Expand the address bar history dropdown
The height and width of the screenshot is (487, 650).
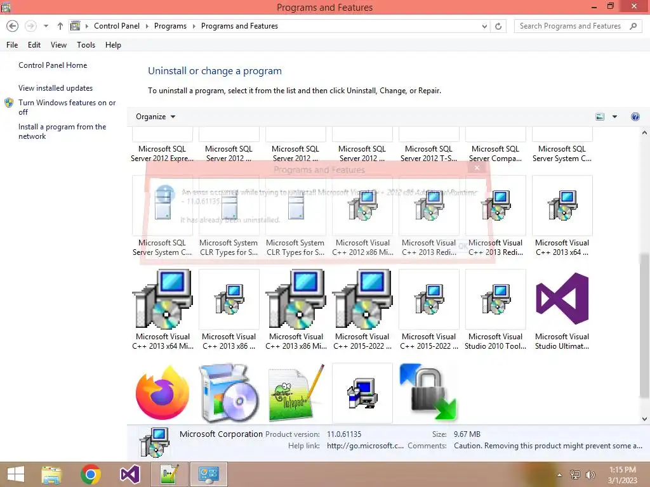pos(484,26)
